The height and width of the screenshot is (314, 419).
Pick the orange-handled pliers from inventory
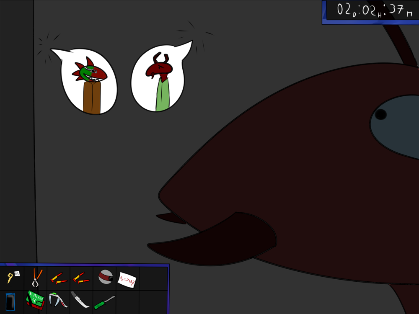36,277
